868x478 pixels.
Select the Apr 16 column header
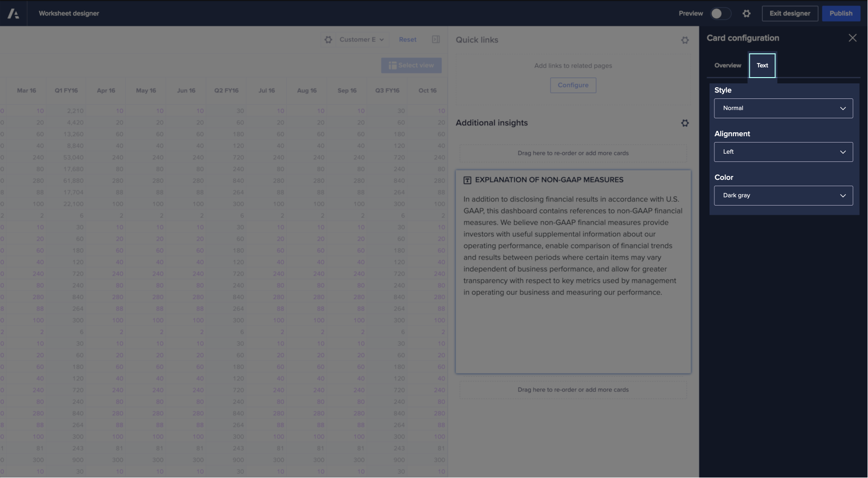point(106,91)
